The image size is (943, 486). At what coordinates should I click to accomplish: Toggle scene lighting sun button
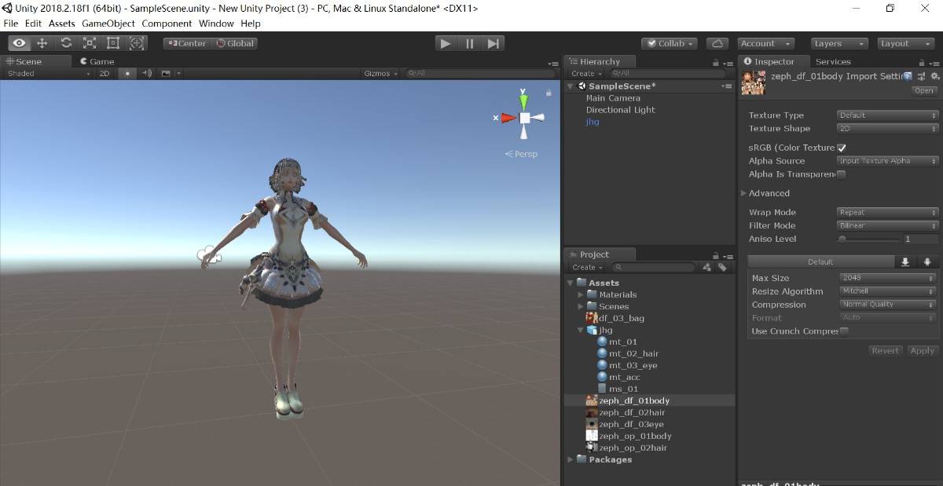127,73
